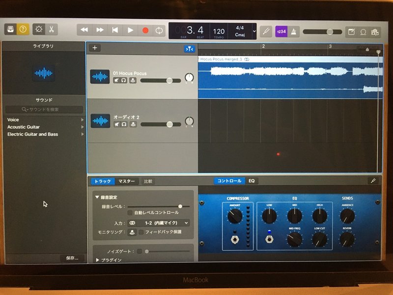The width and height of the screenshot is (393, 295).
Task: Click the Fast Forward transport button
Action: click(100, 30)
